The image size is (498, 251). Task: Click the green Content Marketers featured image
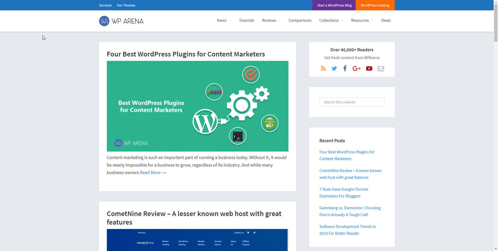click(197, 106)
